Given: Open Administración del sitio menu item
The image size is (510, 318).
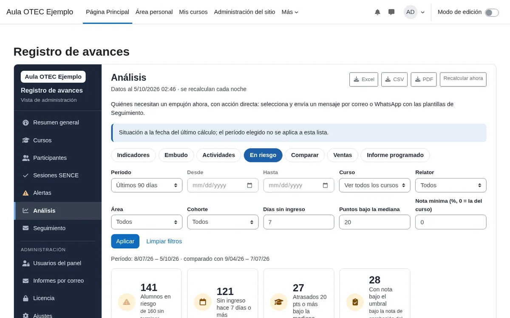Looking at the screenshot, I should (245, 12).
